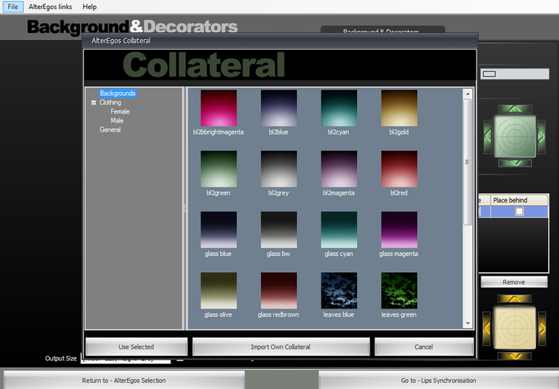Select Female under Clothing category

119,111
